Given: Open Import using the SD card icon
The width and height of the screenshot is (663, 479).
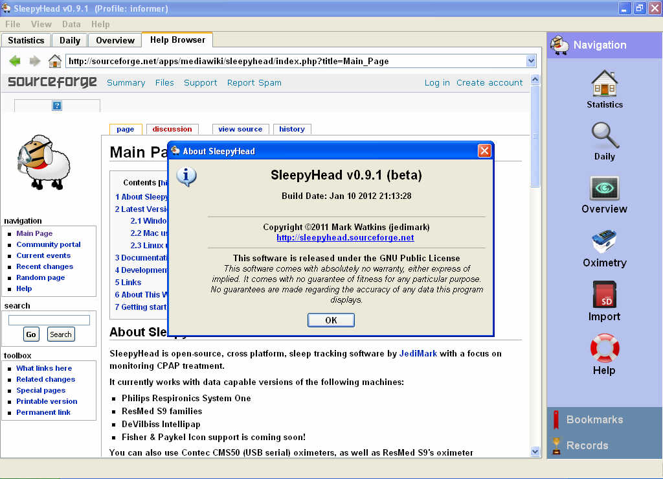Looking at the screenshot, I should pos(604,296).
